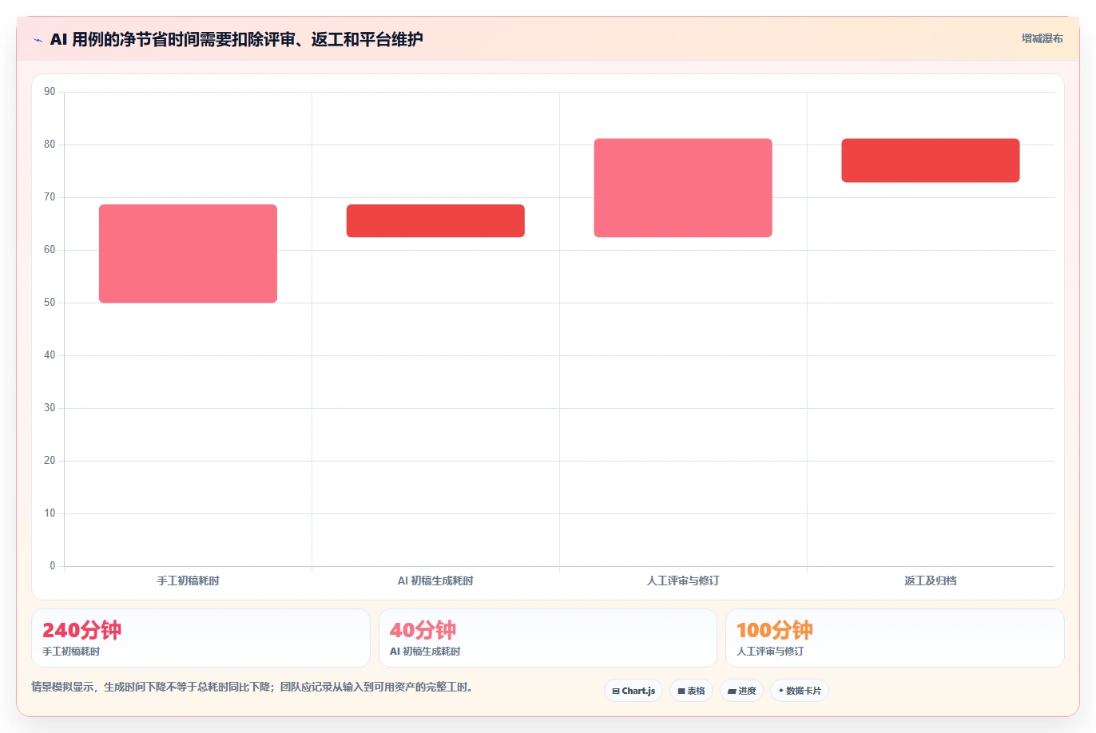Image resolution: width=1096 pixels, height=733 pixels.
Task: Click the 数据卡片 tag chip
Action: coord(800,691)
